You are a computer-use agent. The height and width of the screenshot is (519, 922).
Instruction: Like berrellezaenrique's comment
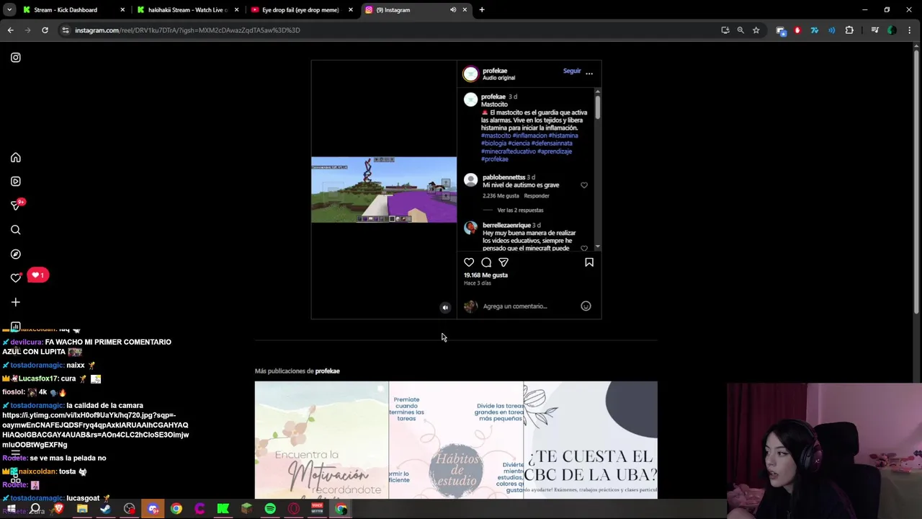click(584, 248)
